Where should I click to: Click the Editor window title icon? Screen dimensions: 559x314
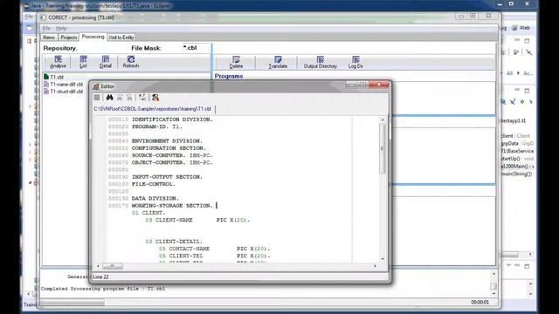coord(95,86)
